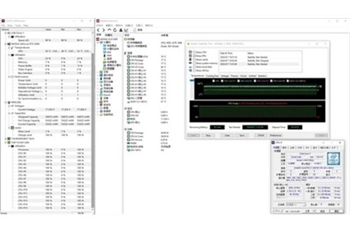Select the DirectX node in AIDA64 tree
The width and height of the screenshot is (350, 233).
[107, 95]
